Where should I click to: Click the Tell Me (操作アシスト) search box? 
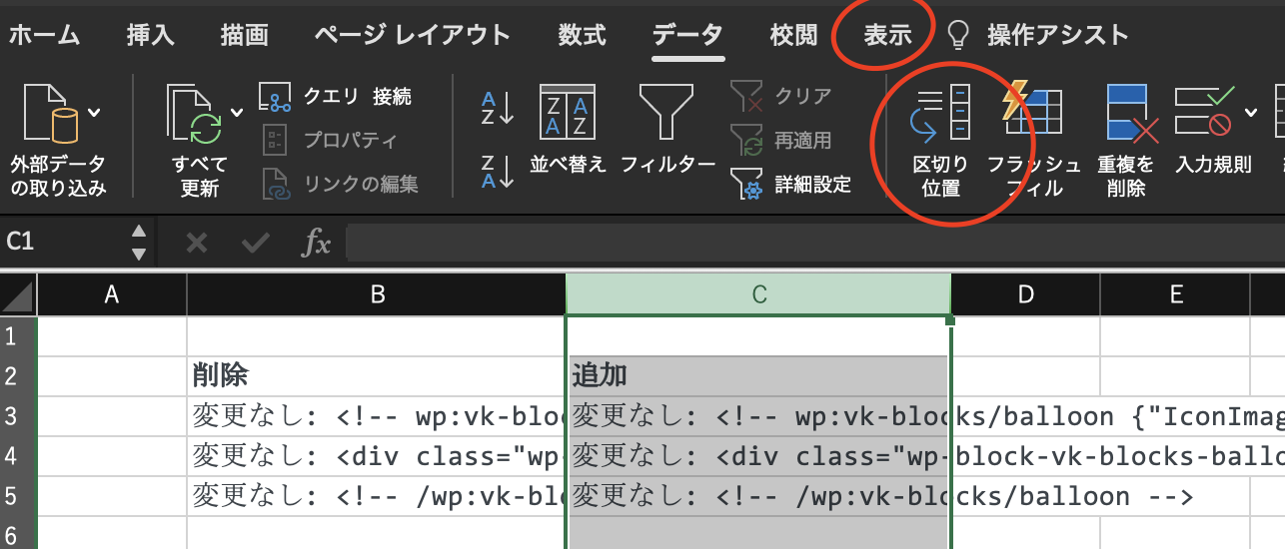point(1057,36)
